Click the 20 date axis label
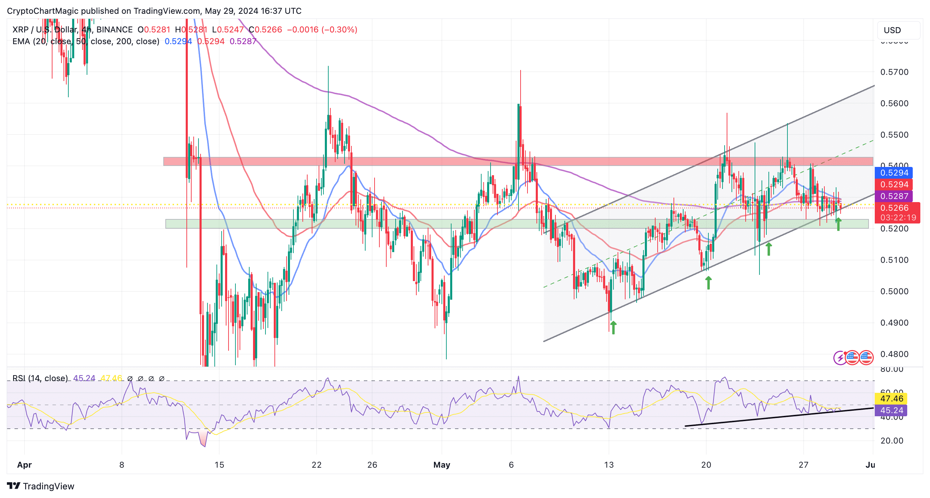This screenshot has height=498, width=930. tap(706, 465)
